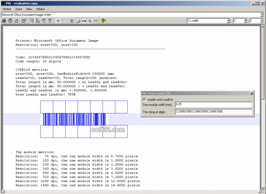Click the third printer-with-page toolbar icon
Viewport: 266px width, 194px height.
(x=16, y=21)
